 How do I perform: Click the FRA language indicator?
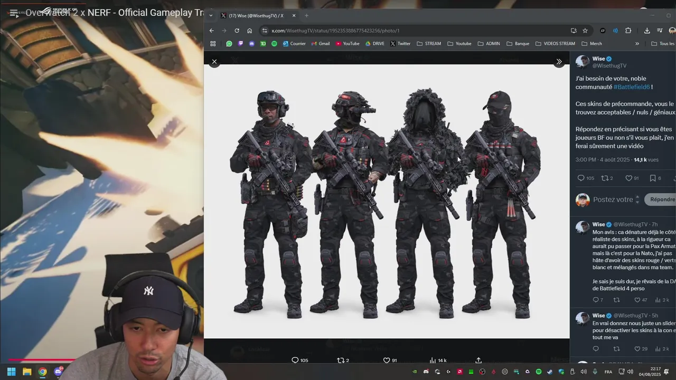[x=608, y=372]
